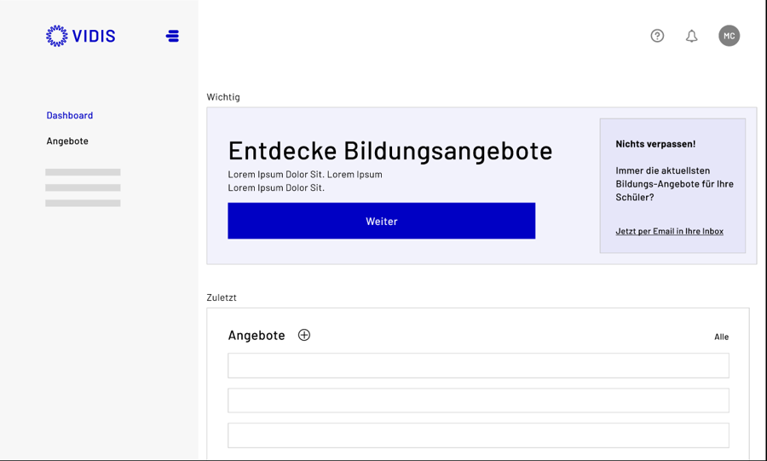The height and width of the screenshot is (461, 767).
Task: Open Angebote in the sidebar navigation
Action: pos(67,141)
